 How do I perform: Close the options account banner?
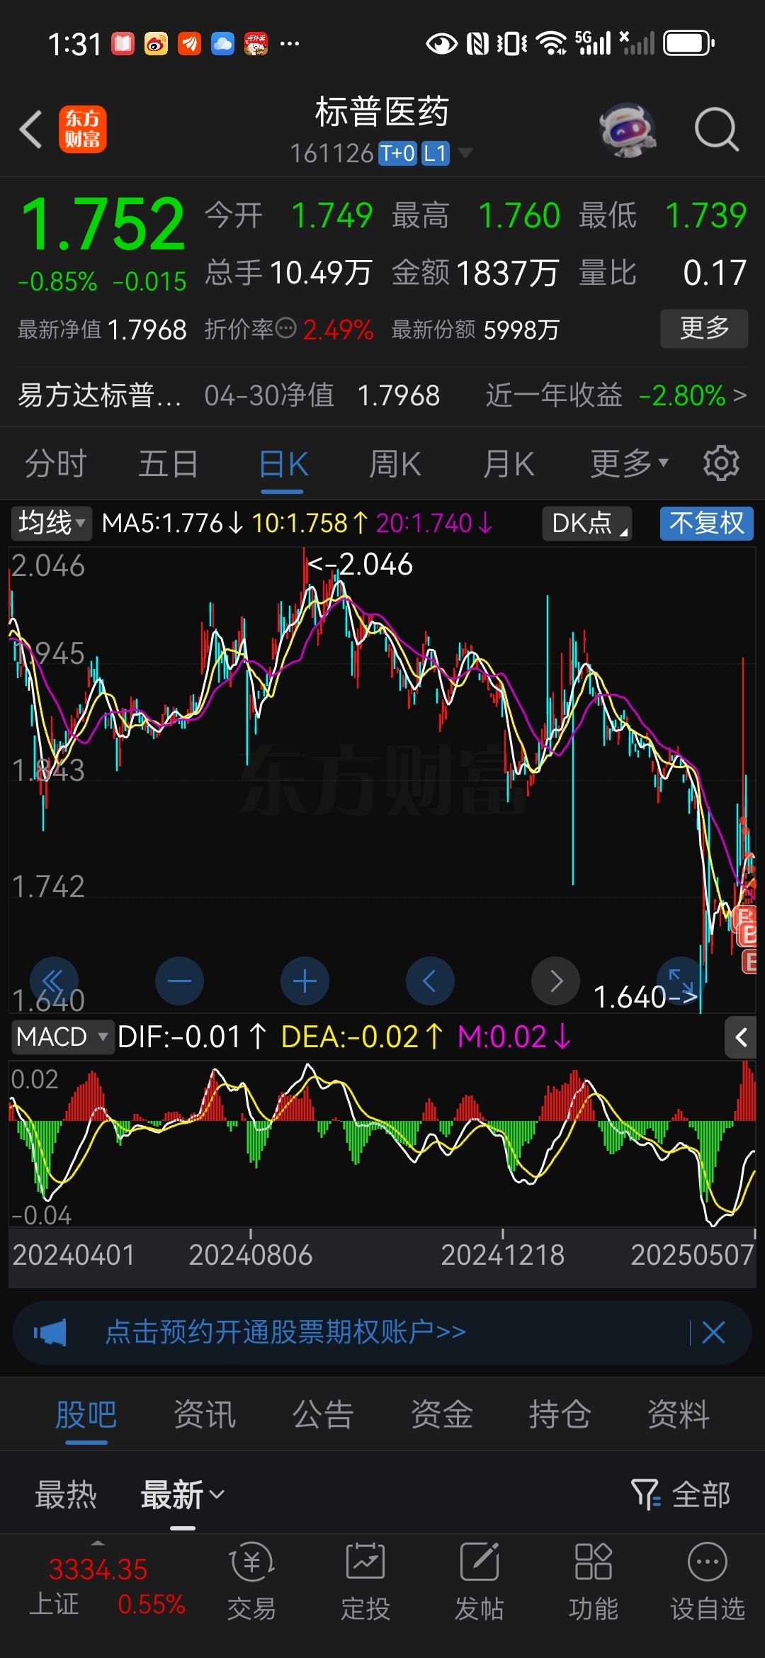713,1333
